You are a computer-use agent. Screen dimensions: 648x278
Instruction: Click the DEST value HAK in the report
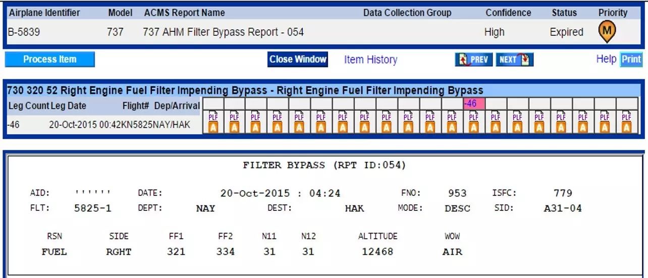pyautogui.click(x=354, y=208)
